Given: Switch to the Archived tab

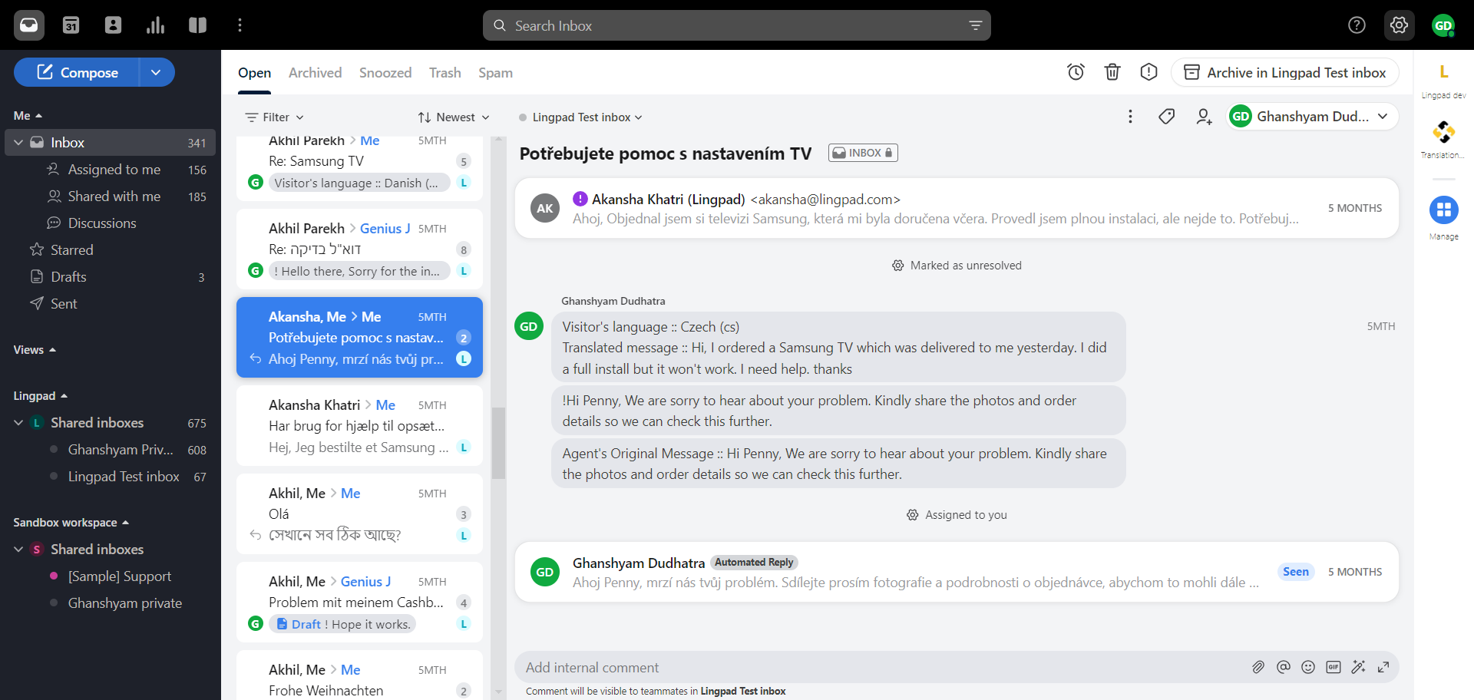Looking at the screenshot, I should point(315,73).
